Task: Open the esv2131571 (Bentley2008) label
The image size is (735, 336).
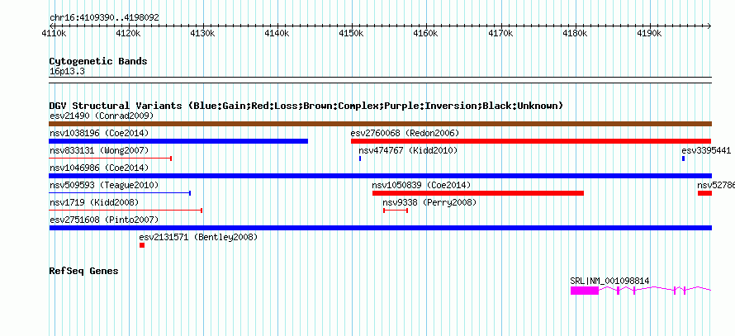Action: (198, 237)
